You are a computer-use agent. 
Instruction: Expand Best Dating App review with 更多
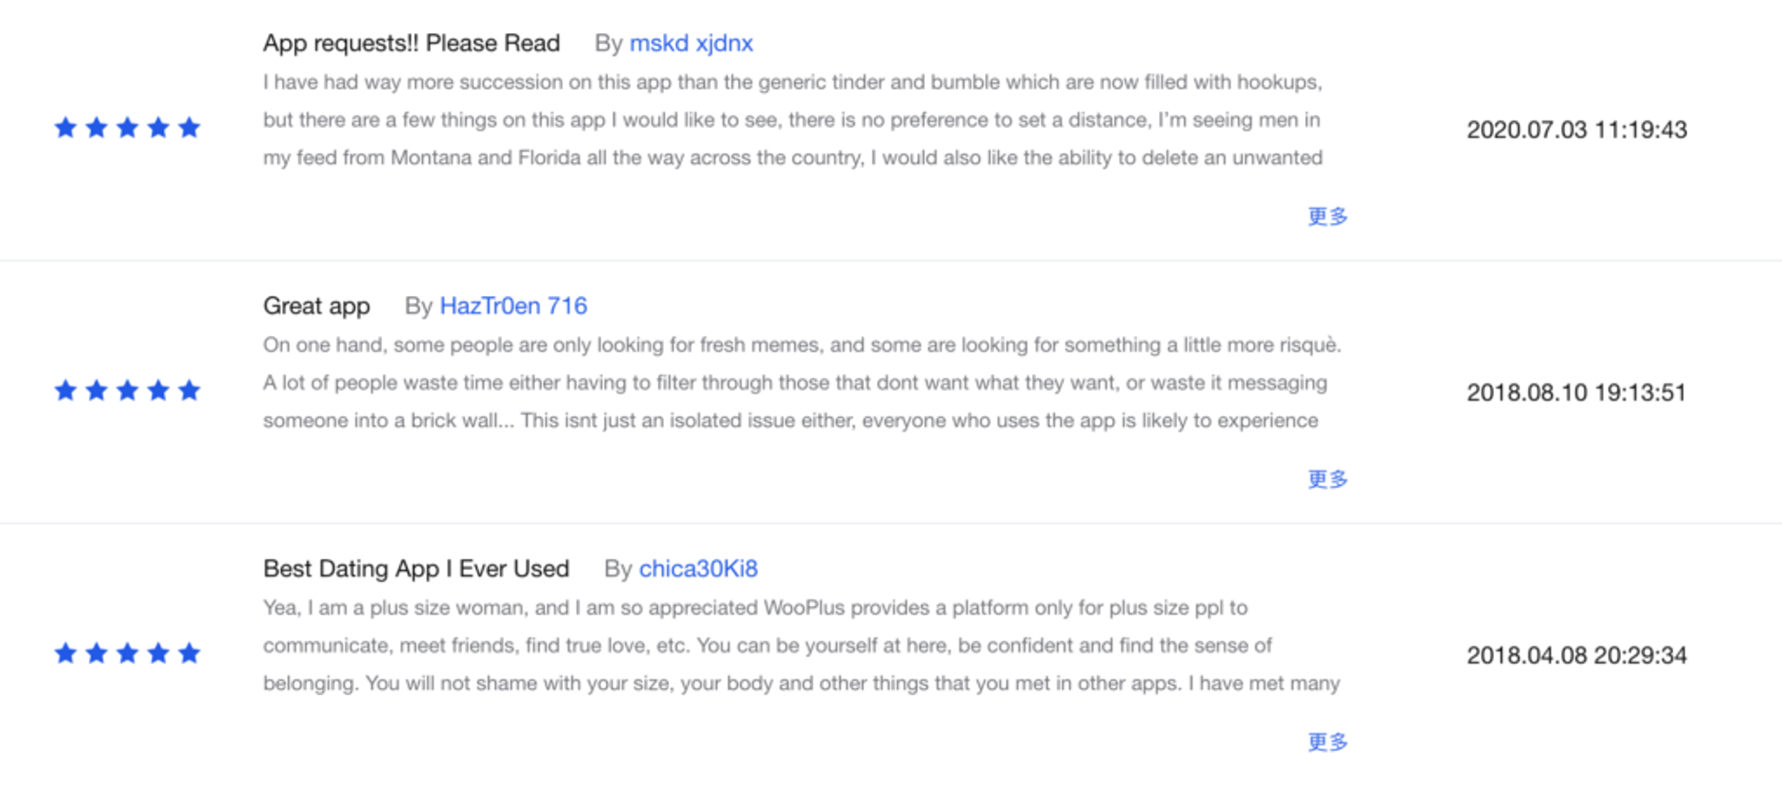coord(1328,741)
